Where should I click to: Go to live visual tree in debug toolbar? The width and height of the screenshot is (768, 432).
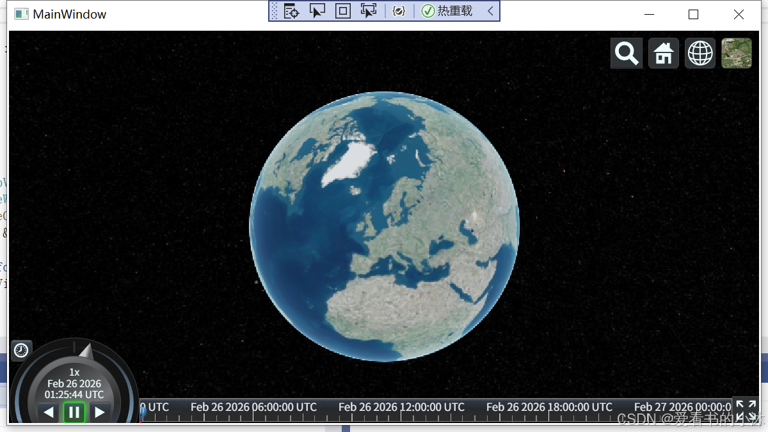coord(292,11)
